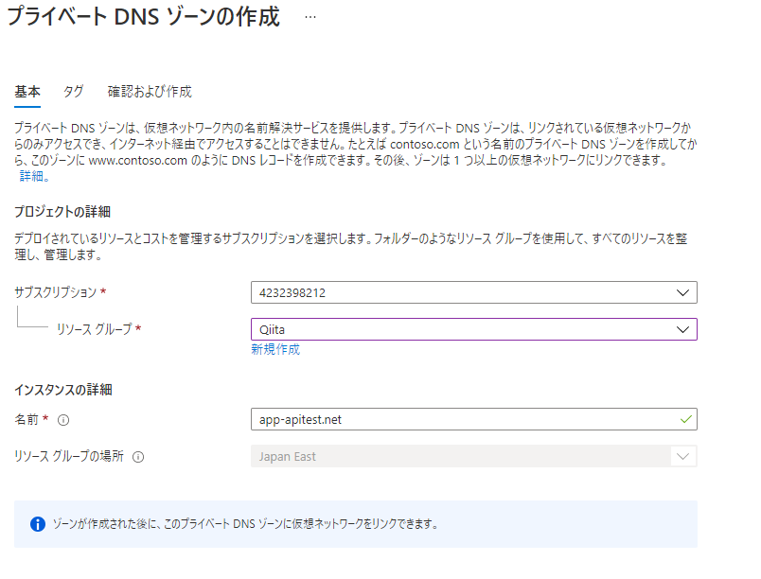Viewport: 761px width, 579px height.
Task: Click the プロジェクトの詳細 section heading
Action: coord(62,212)
